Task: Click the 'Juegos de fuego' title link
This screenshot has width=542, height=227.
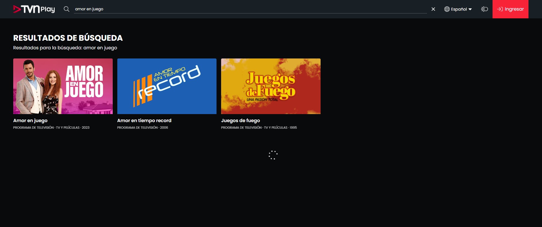Action: click(x=241, y=121)
